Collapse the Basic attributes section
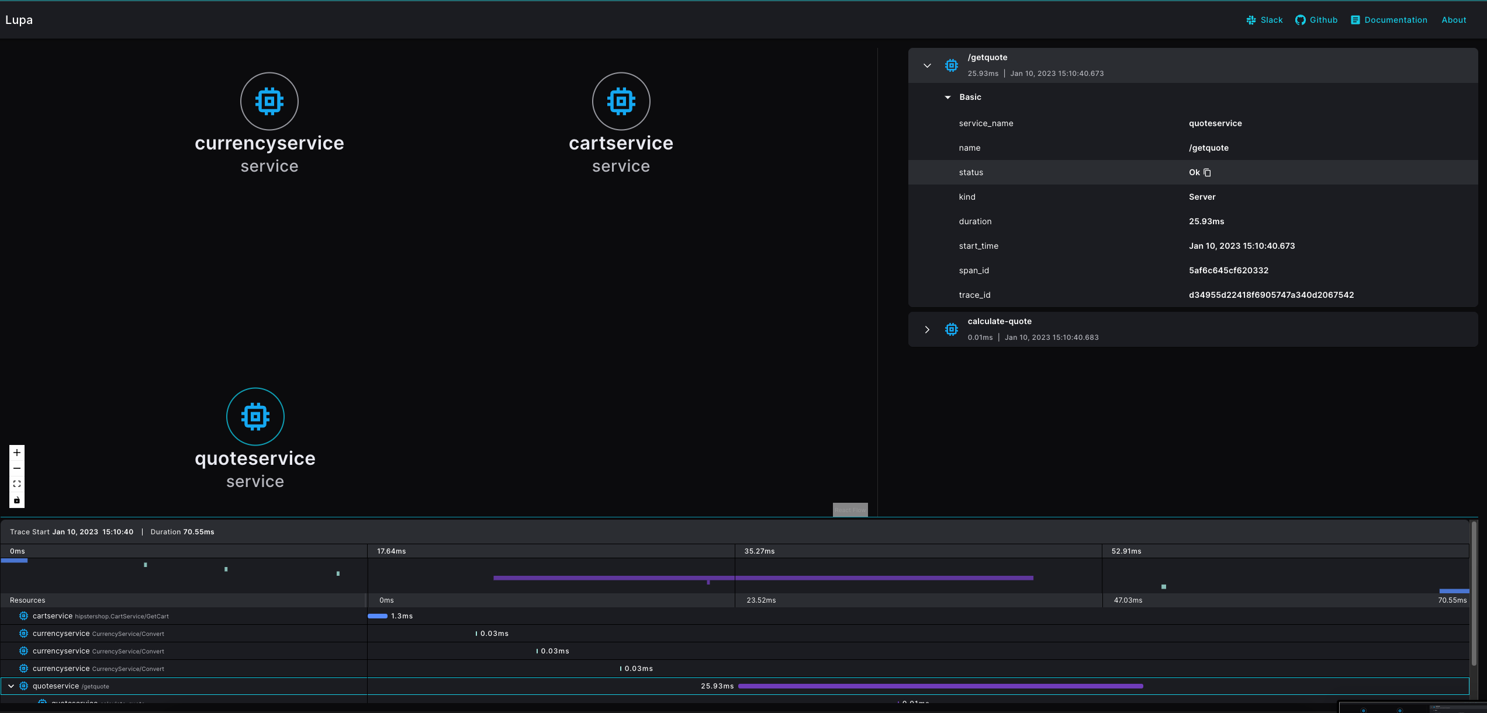The image size is (1487, 713). pos(947,98)
